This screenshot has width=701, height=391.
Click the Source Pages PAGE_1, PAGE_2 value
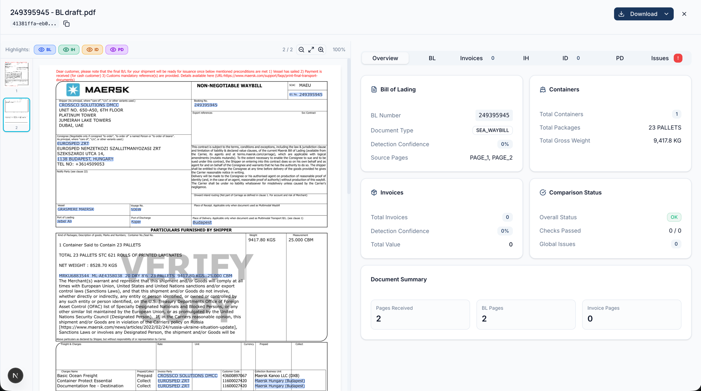(491, 158)
